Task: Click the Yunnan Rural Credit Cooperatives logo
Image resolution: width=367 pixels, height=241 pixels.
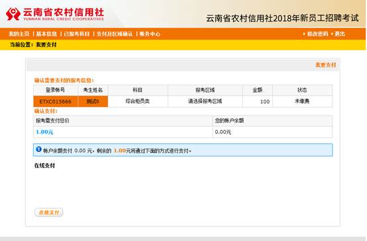Action: [55, 14]
